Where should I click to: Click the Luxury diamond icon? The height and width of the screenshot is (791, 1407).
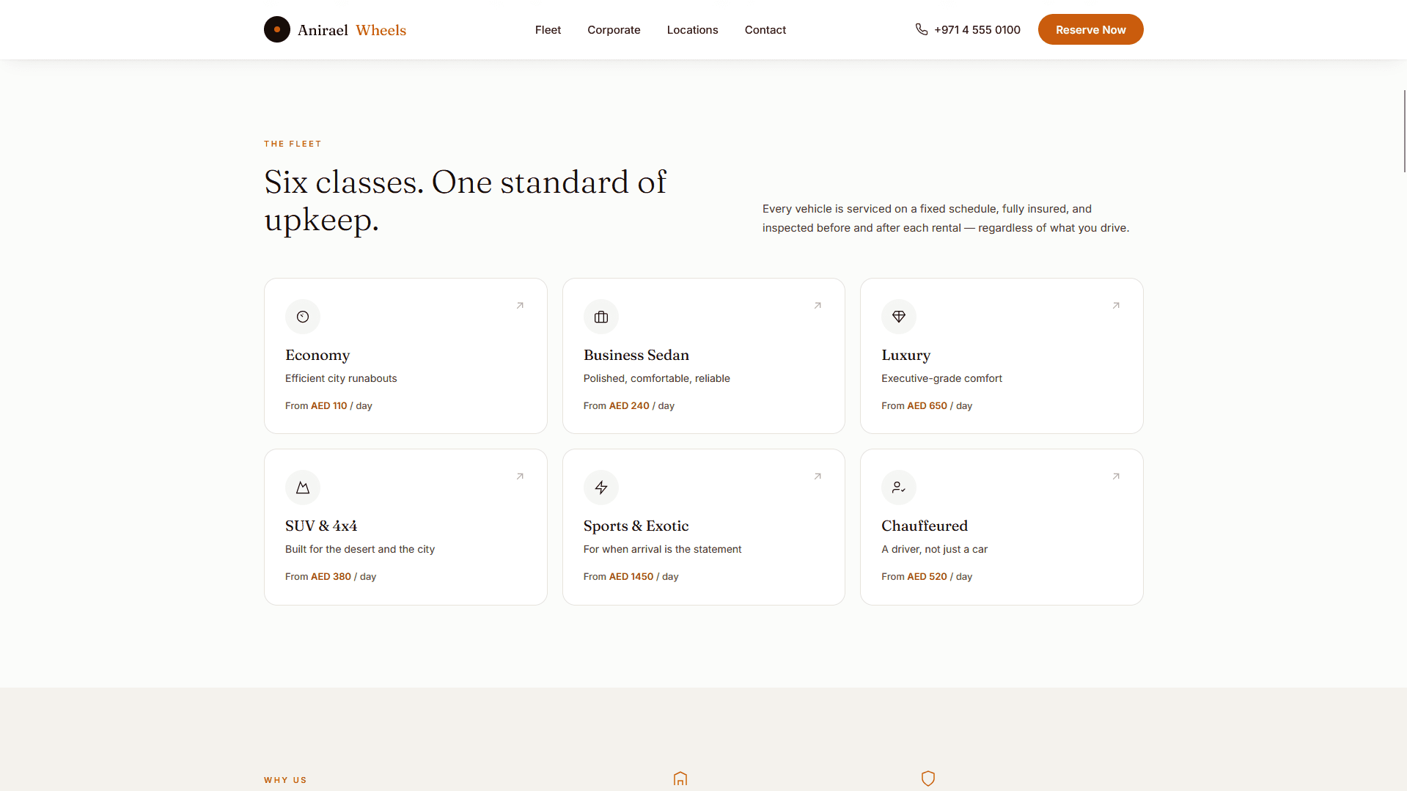(x=899, y=317)
